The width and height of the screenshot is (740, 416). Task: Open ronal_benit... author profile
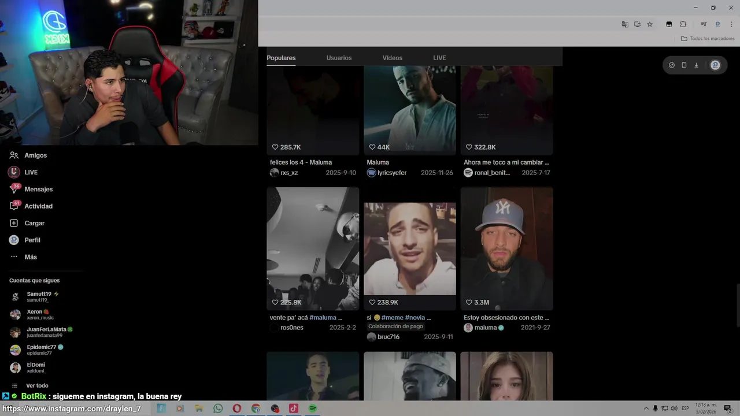coord(487,173)
